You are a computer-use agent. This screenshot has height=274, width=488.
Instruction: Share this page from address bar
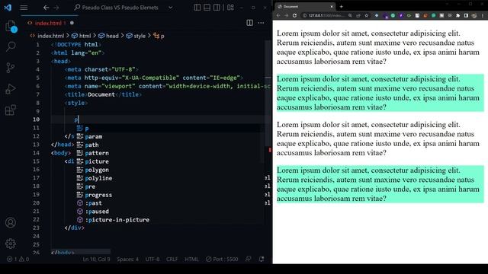358,15
